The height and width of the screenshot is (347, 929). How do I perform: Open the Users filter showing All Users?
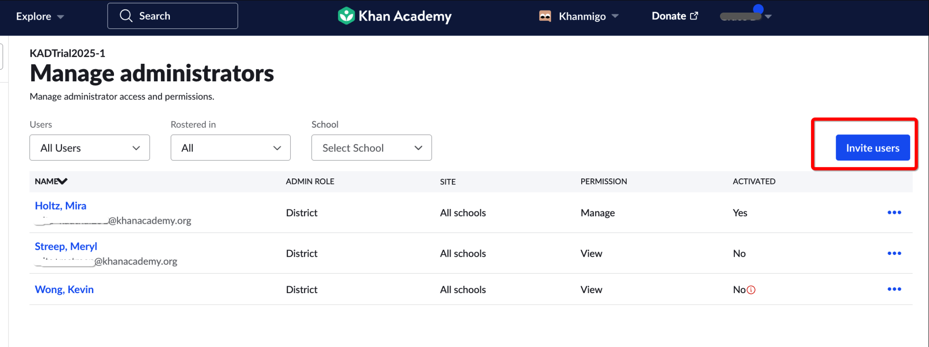(x=89, y=147)
